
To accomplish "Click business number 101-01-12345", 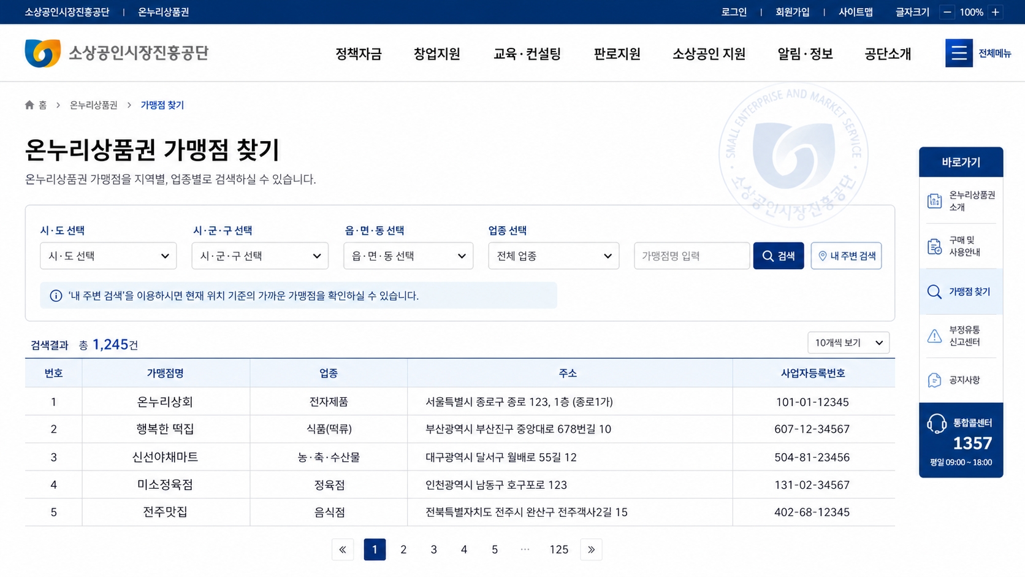I will (812, 402).
